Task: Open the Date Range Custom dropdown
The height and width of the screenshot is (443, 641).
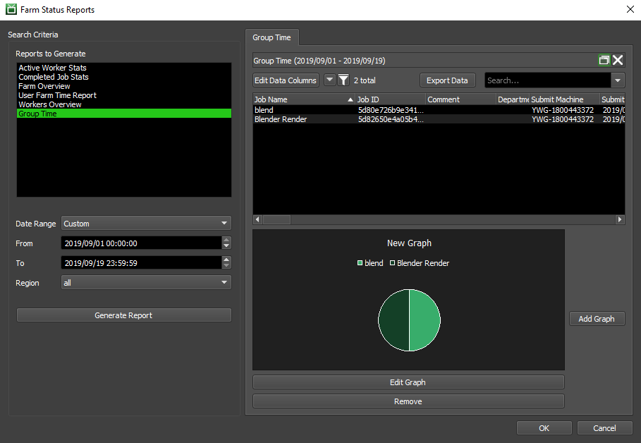Action: [x=146, y=224]
